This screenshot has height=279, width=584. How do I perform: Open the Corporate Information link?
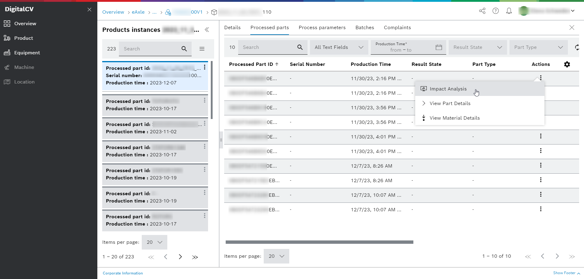(x=123, y=273)
